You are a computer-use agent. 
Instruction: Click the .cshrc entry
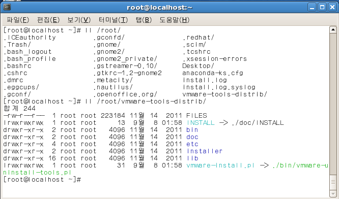coord(16,73)
